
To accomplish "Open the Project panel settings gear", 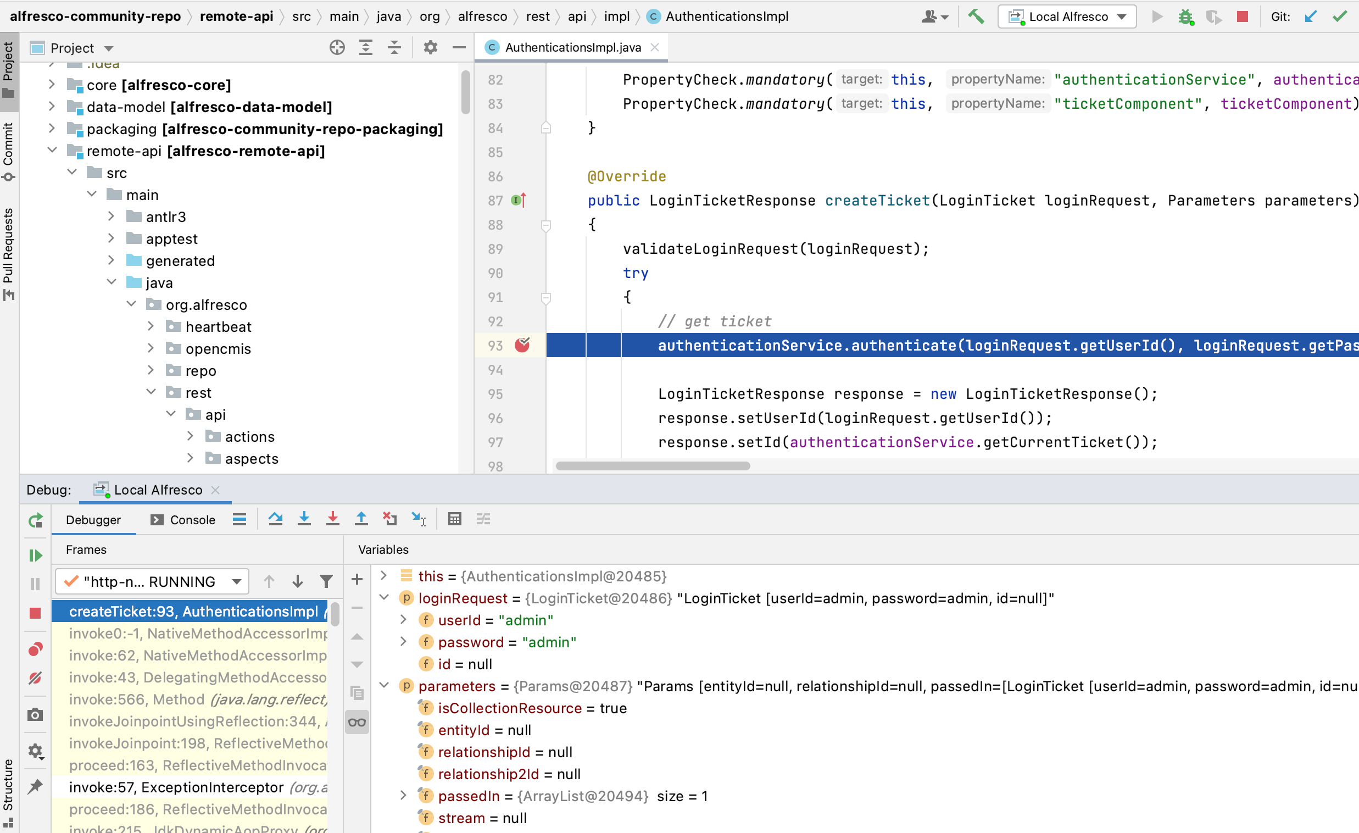I will (430, 47).
